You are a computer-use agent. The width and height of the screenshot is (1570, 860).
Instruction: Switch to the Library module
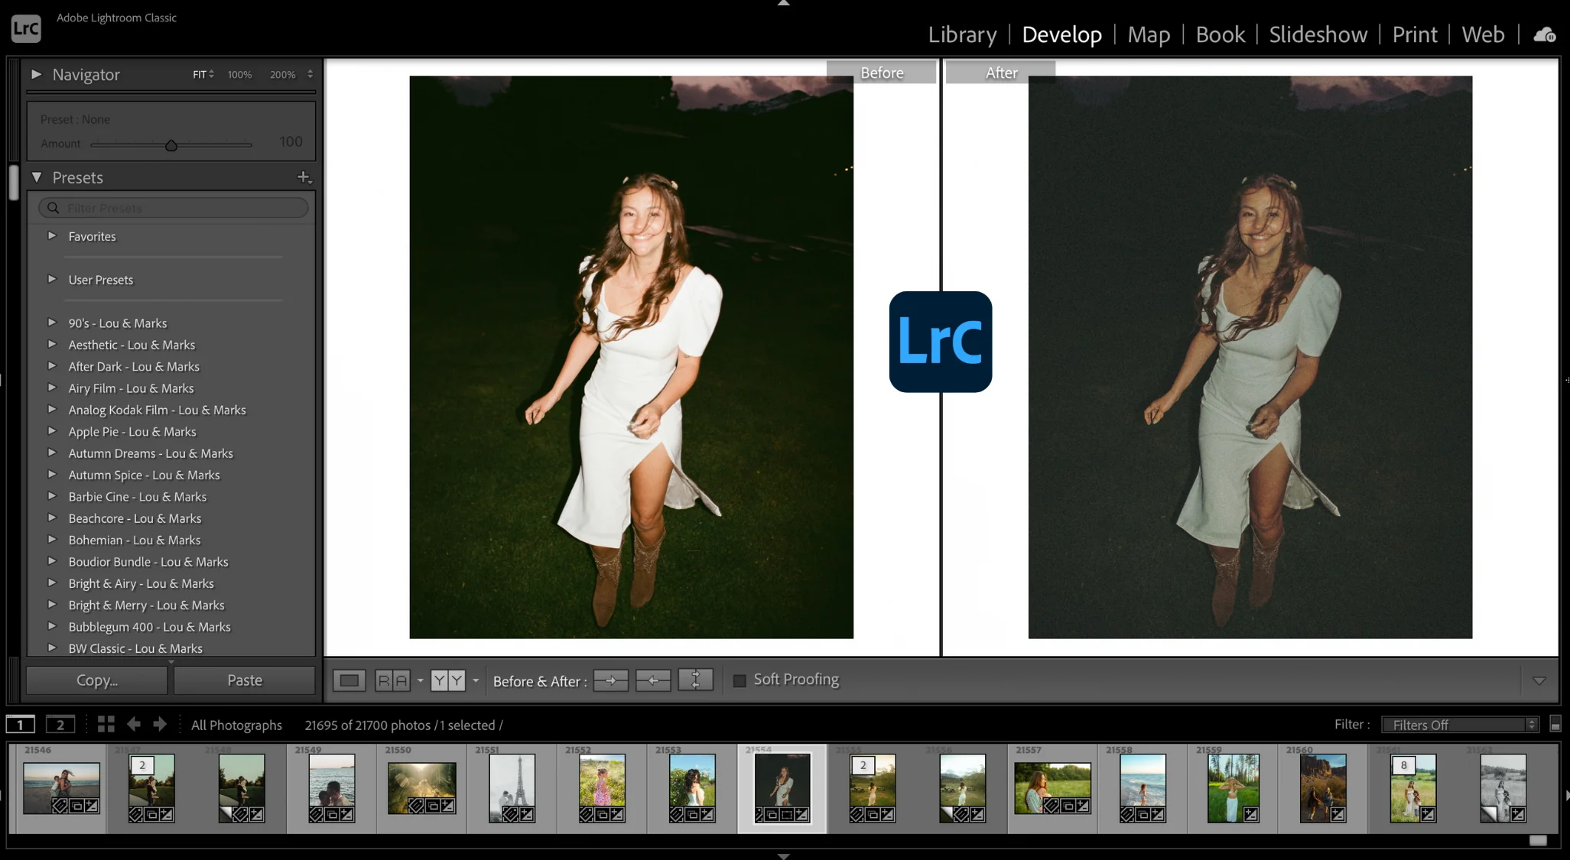(x=962, y=34)
